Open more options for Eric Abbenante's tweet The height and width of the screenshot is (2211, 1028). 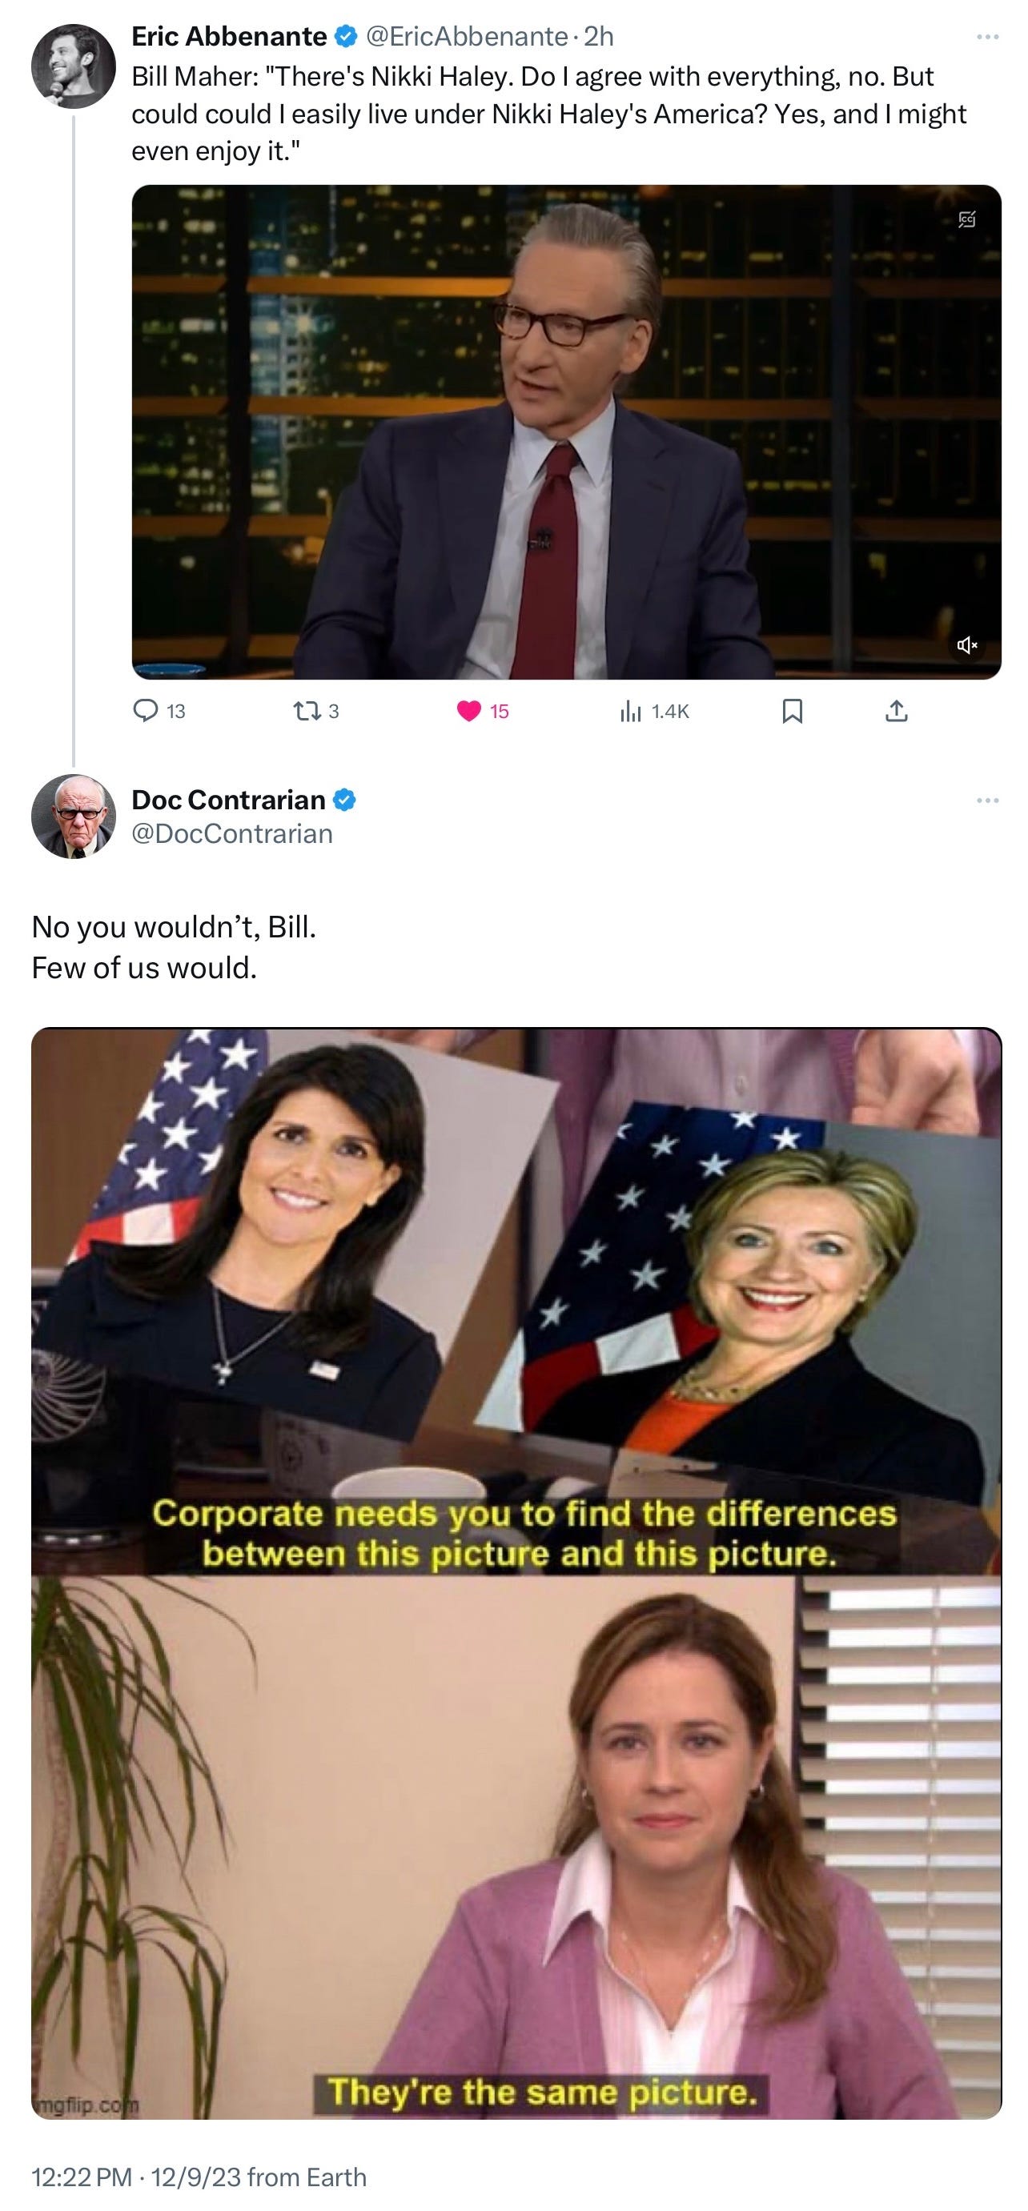(988, 37)
